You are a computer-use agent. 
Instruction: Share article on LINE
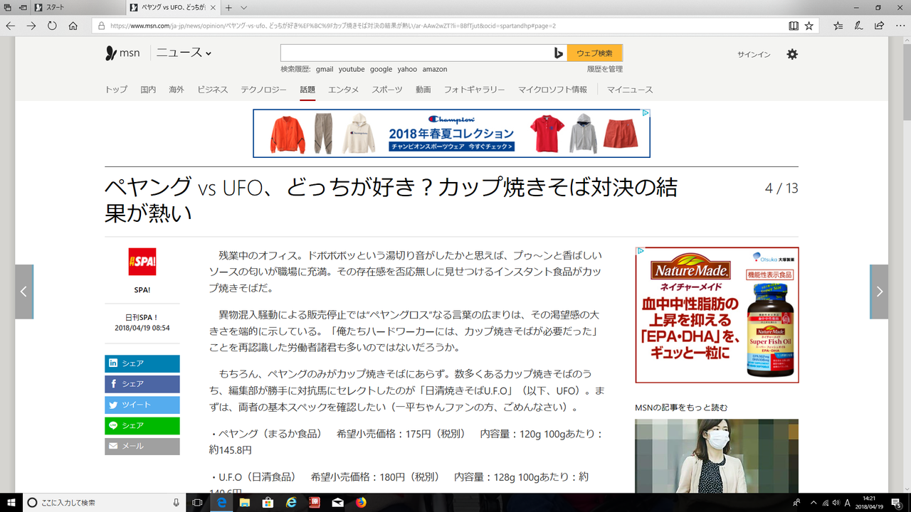(x=142, y=425)
